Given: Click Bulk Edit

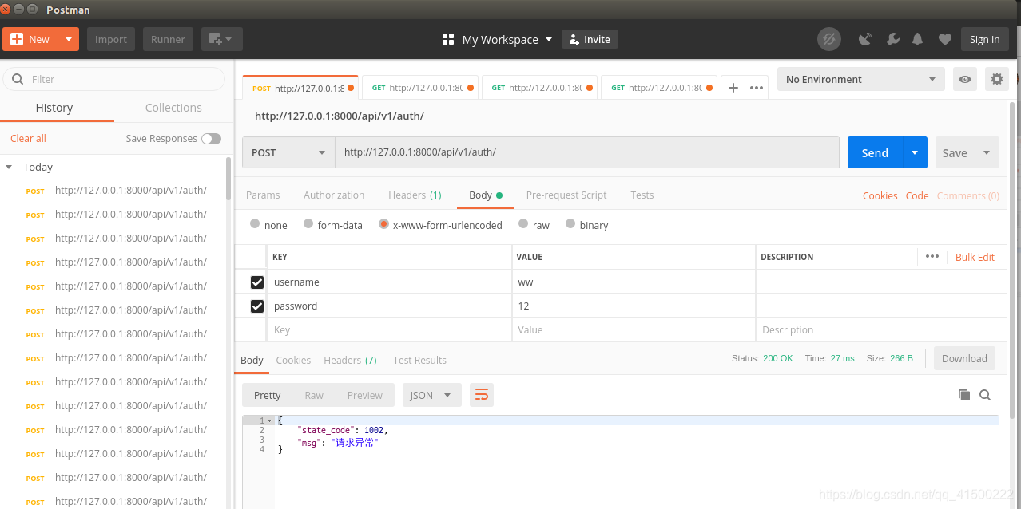Looking at the screenshot, I should [975, 257].
